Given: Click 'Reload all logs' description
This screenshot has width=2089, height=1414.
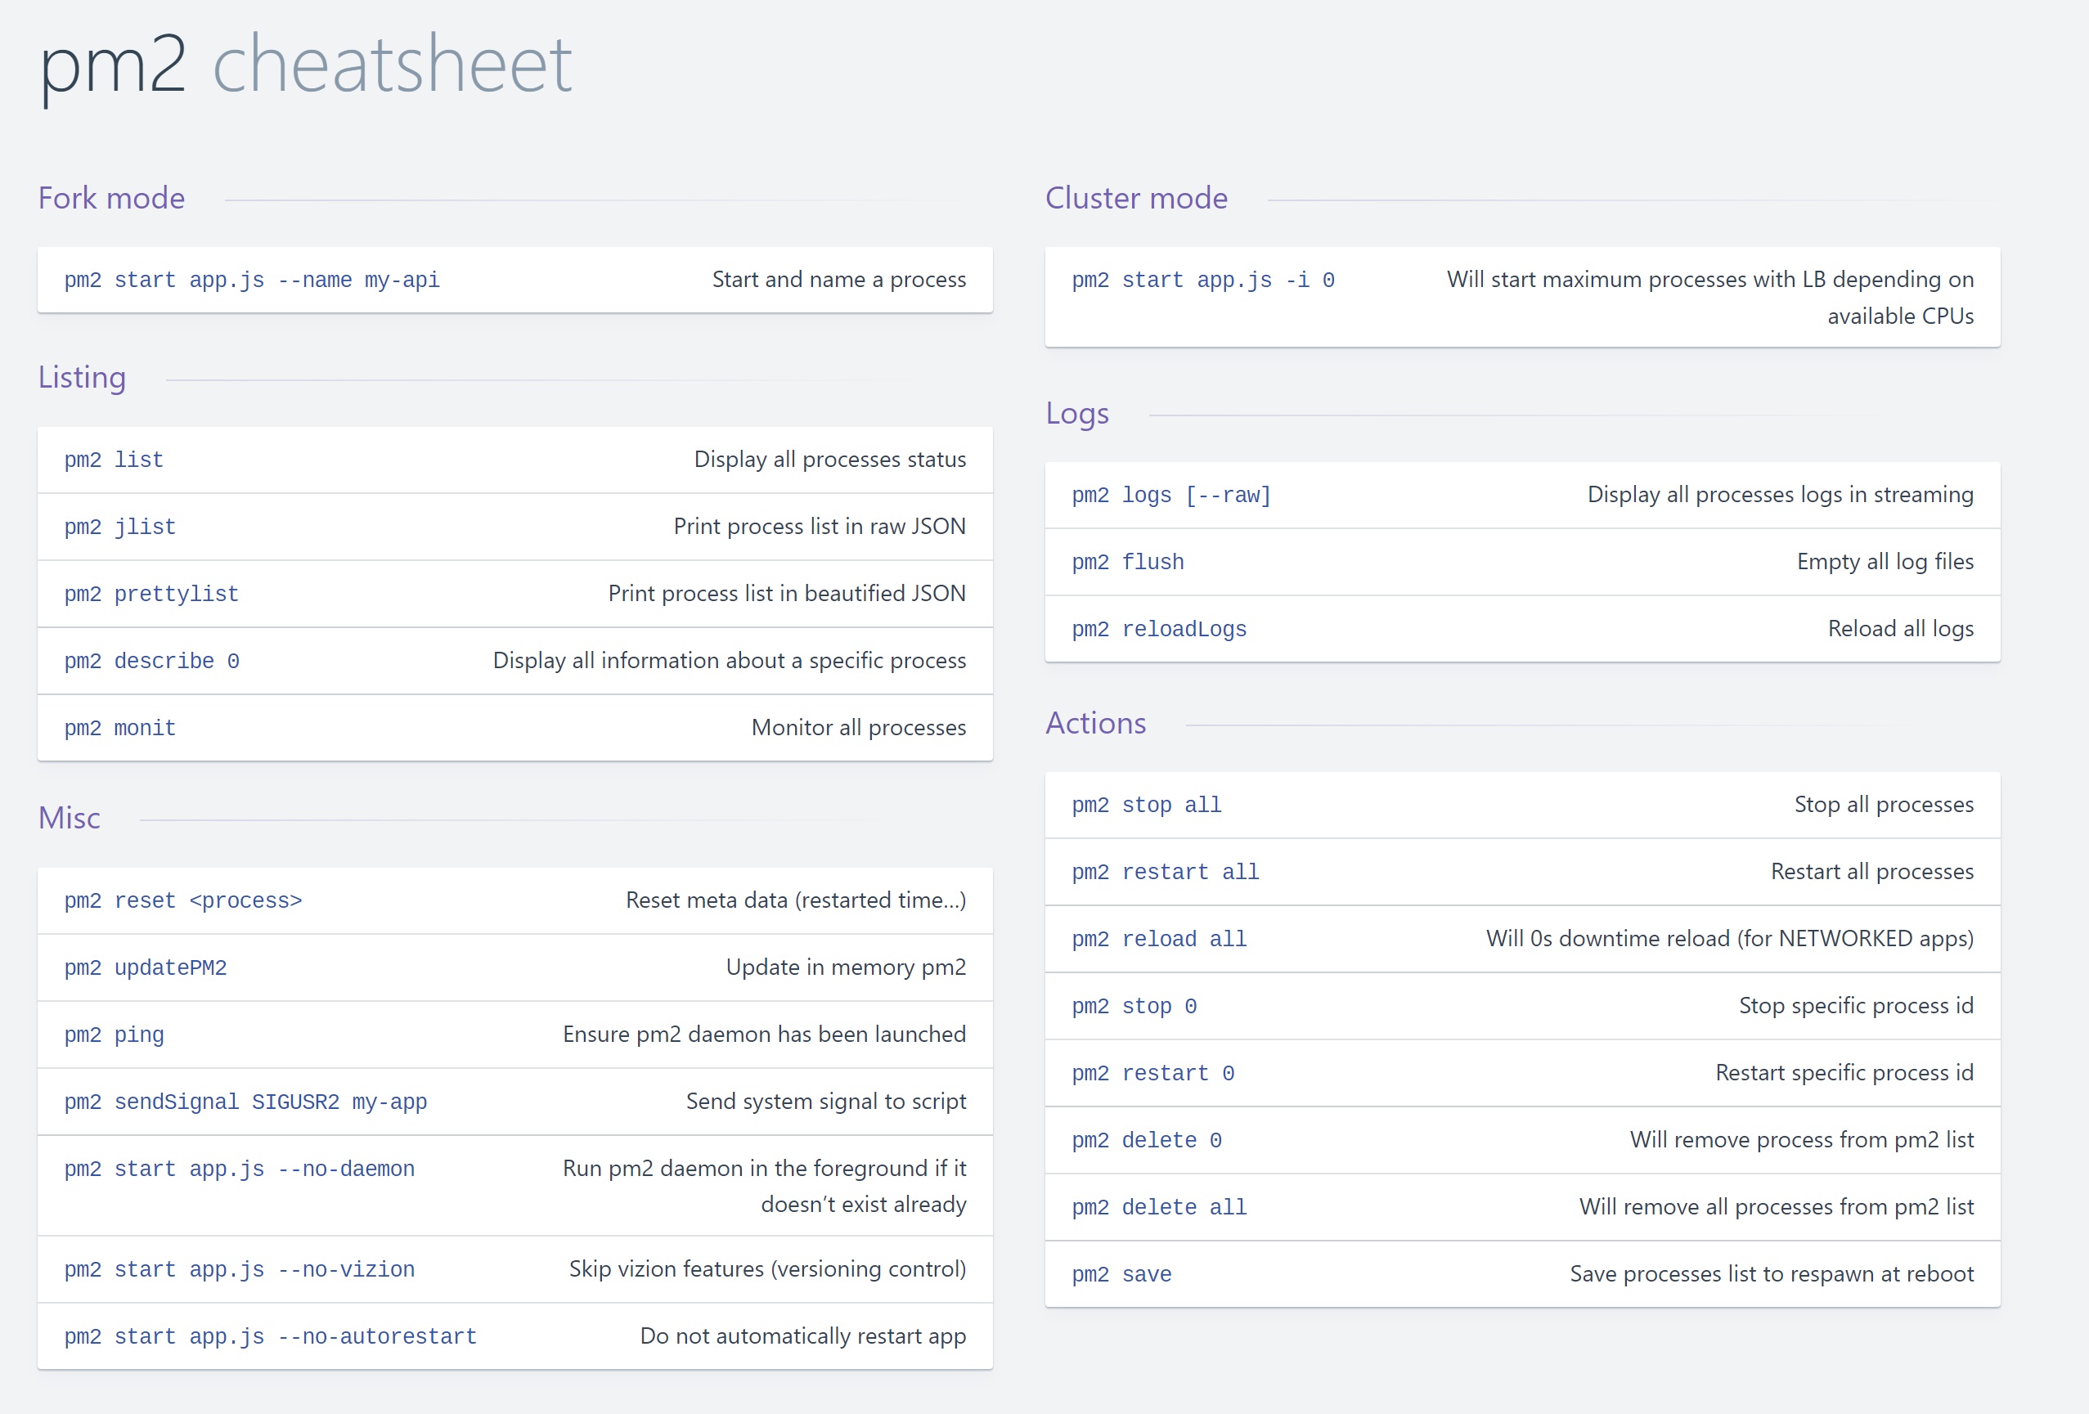Looking at the screenshot, I should 1900,628.
